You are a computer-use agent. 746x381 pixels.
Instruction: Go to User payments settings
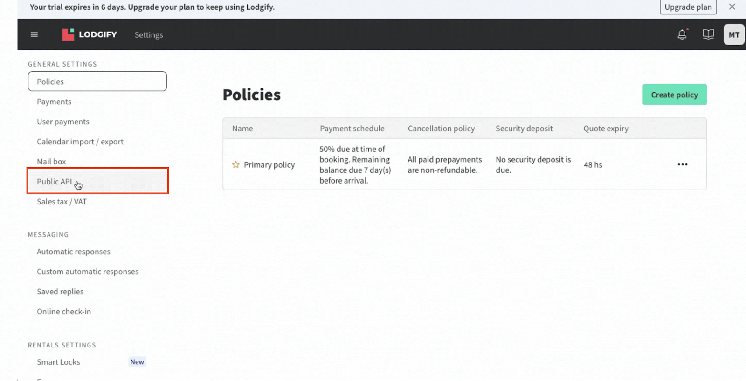pos(63,122)
